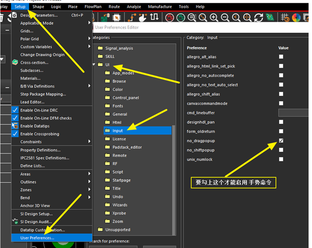Click the green rats all icon
Screen dimensions: 312x248
(x=181, y=18)
